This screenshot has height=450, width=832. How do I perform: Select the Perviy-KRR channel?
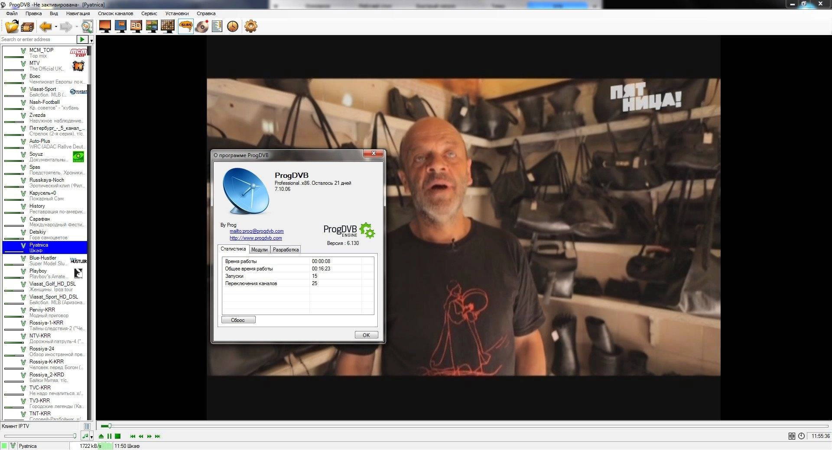[45, 312]
